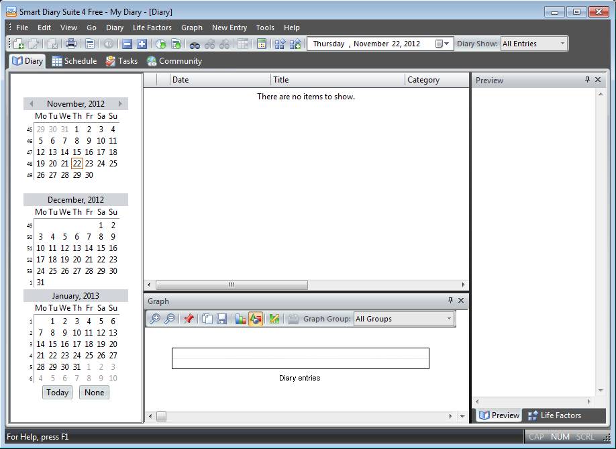This screenshot has height=449, width=616.
Task: Open the Graph Group All Groups dropdown
Action: (449, 319)
